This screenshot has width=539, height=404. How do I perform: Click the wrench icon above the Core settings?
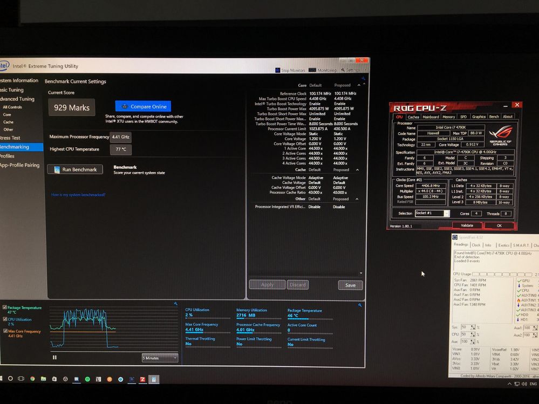click(363, 79)
